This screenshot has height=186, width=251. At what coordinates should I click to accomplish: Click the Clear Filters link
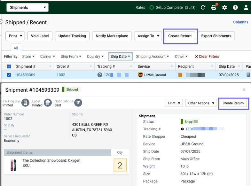click(x=207, y=57)
